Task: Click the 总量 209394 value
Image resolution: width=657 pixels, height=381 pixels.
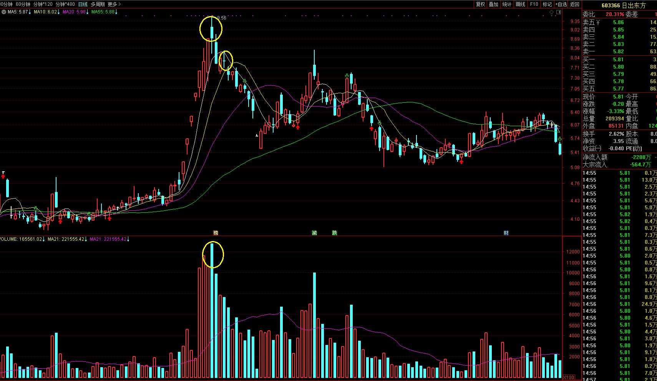Action: 614,118
